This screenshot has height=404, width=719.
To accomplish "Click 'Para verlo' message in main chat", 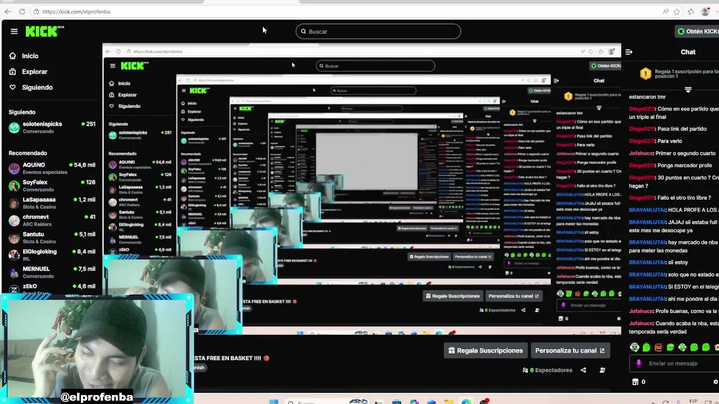I will 670,141.
